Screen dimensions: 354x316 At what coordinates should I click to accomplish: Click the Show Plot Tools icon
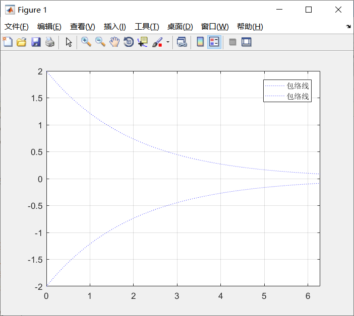tap(246, 42)
